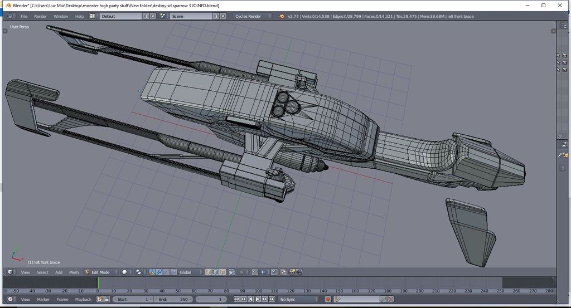Delete the current Scene
Viewport: 571px width, 308px height.
pyautogui.click(x=223, y=16)
